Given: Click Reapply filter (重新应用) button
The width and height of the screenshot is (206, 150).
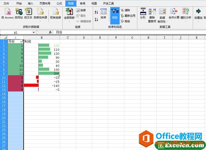Looking at the screenshot, I should (128, 16).
